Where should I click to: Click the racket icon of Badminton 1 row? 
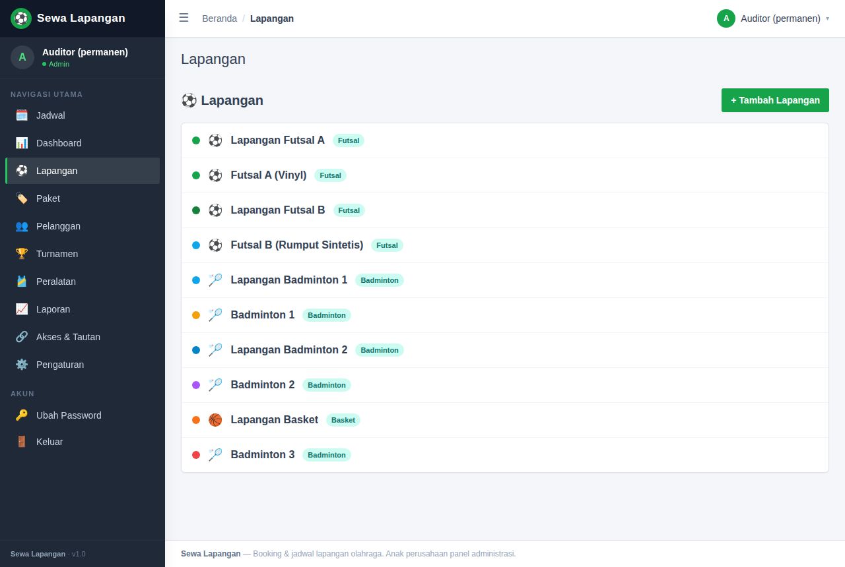(215, 315)
